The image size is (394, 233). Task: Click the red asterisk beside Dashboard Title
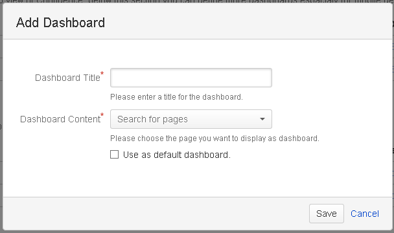coord(102,73)
